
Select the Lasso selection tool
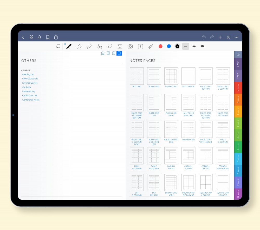click(x=110, y=46)
